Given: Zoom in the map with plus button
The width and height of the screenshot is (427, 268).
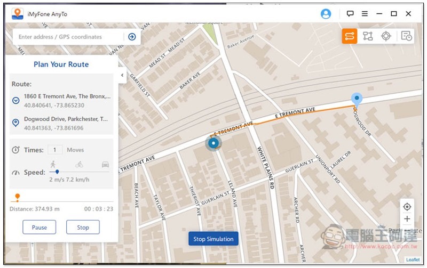Looking at the screenshot, I should point(407,219).
